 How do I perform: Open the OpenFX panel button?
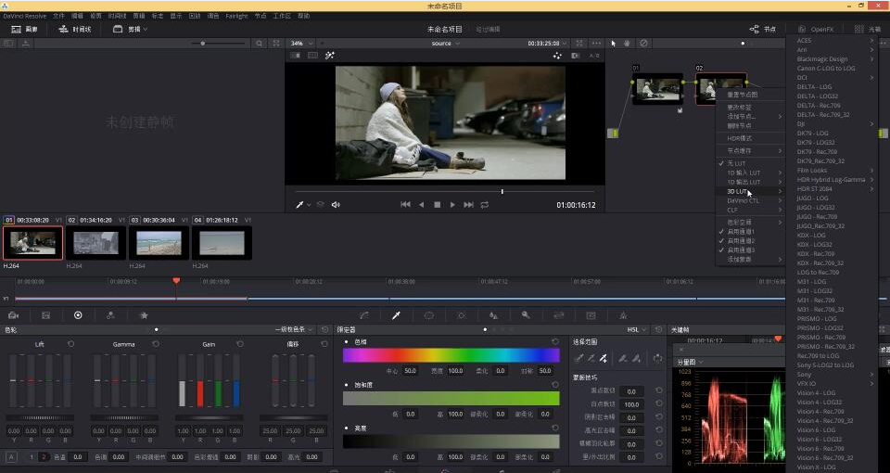click(x=816, y=30)
